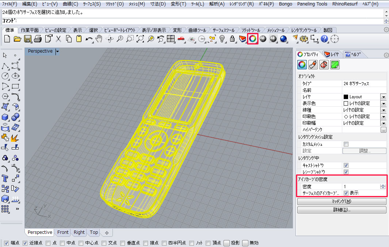Switch to the Front viewport tab
The width and height of the screenshot is (389, 247).
point(63,232)
